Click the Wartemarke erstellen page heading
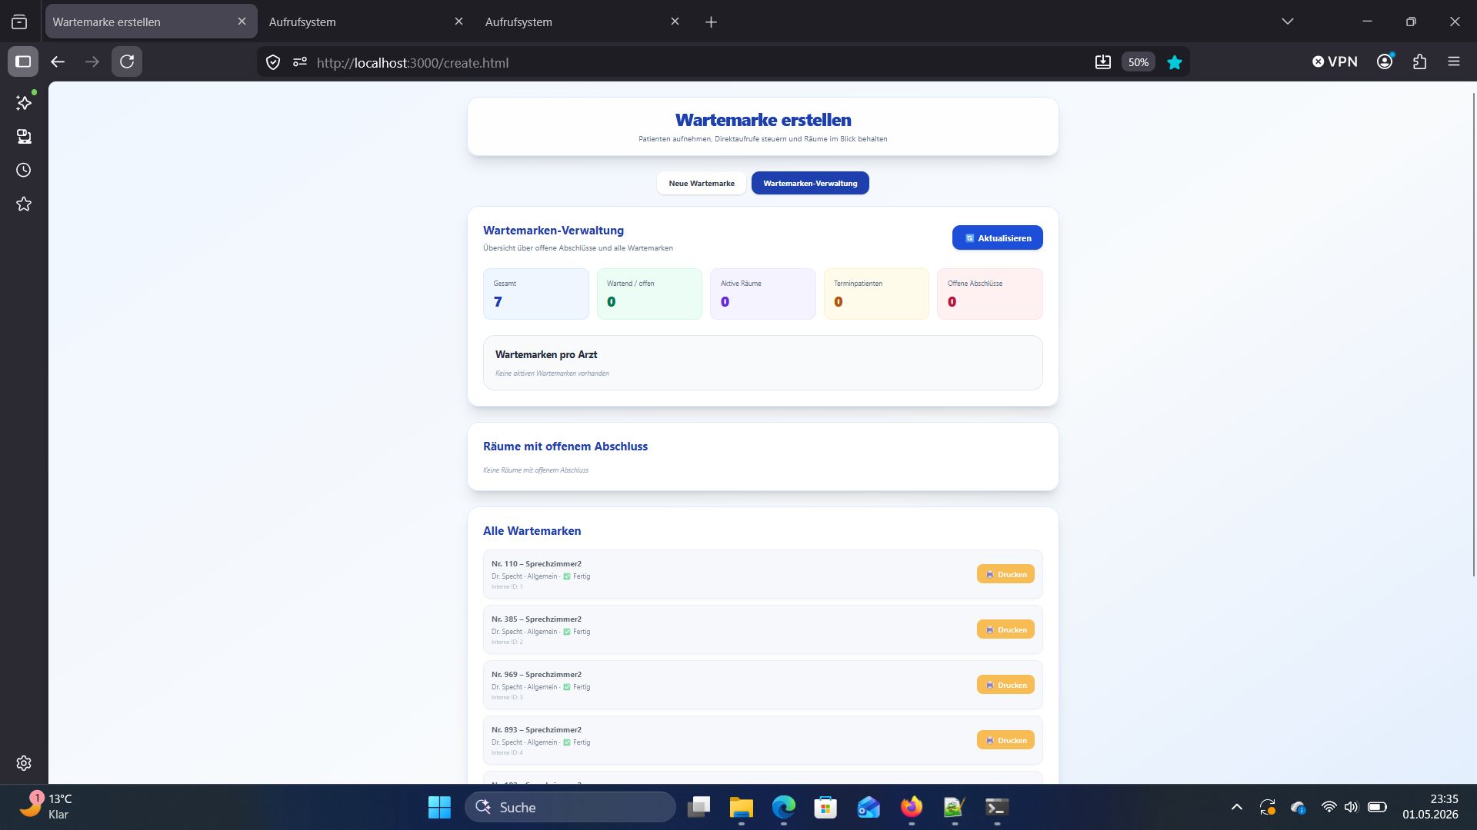This screenshot has height=830, width=1477. 763,120
